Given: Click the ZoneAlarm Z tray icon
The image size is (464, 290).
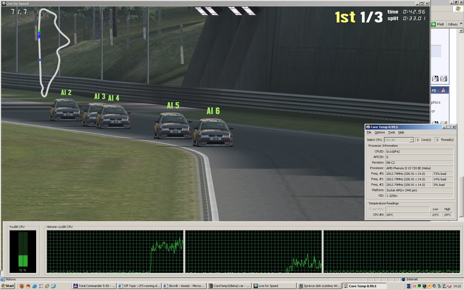Looking at the screenshot, I should pos(444,286).
